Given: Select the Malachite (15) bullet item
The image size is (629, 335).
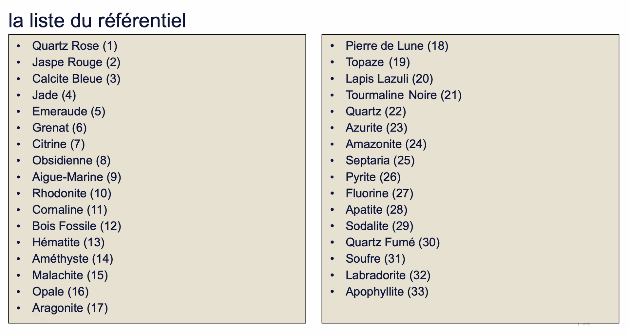Looking at the screenshot, I should (70, 275).
